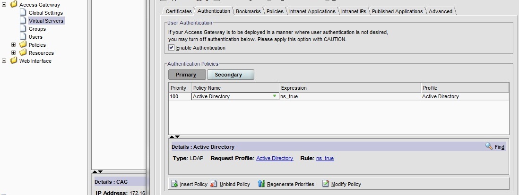Click the Policies folder icon
Viewport: 519px width, 195px height.
pos(23,44)
